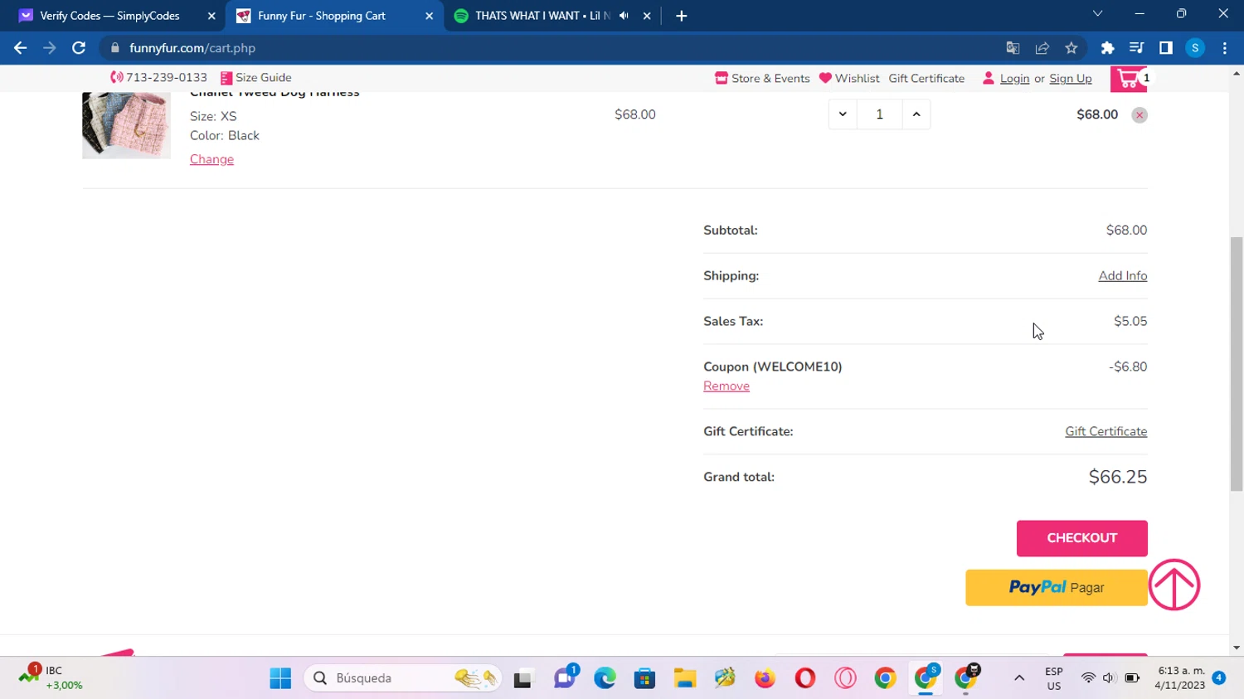Viewport: 1244px width, 699px height.
Task: Open Opera from taskbar
Action: pos(805,678)
